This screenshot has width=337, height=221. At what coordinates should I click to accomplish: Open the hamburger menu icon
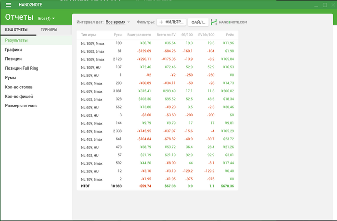click(8, 5)
